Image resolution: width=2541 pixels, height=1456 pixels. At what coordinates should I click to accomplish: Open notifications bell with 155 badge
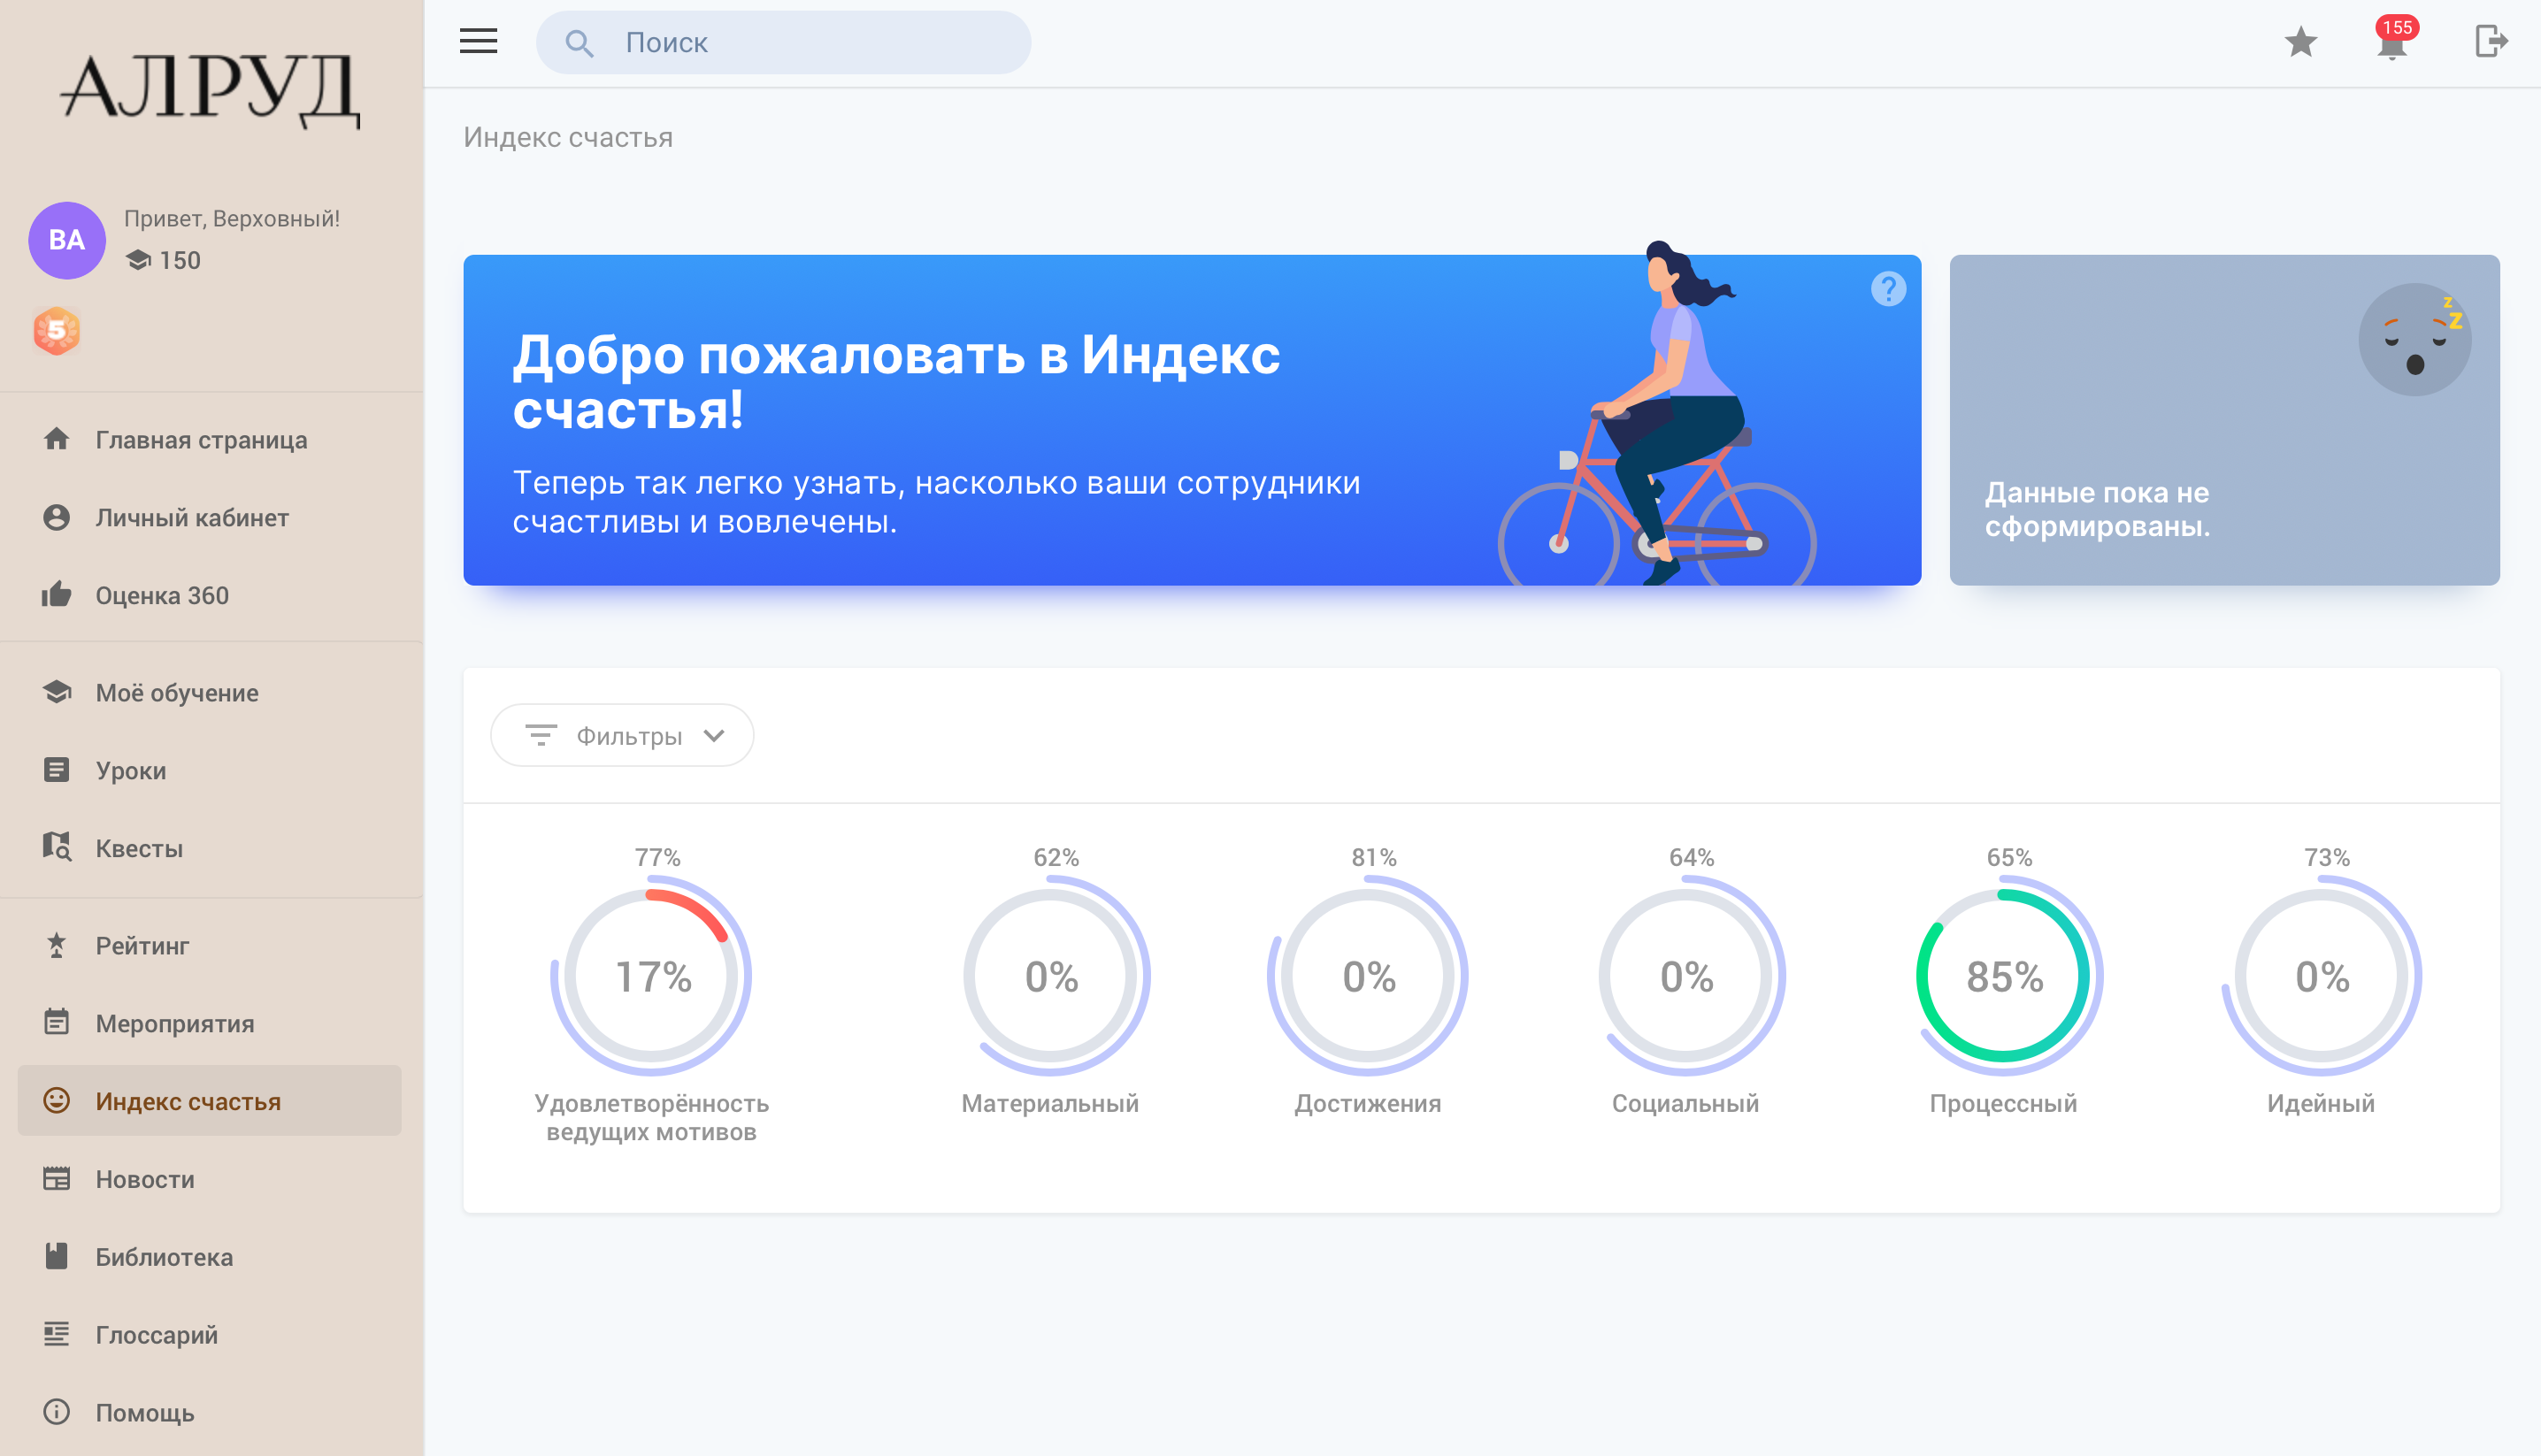pyautogui.click(x=2392, y=43)
